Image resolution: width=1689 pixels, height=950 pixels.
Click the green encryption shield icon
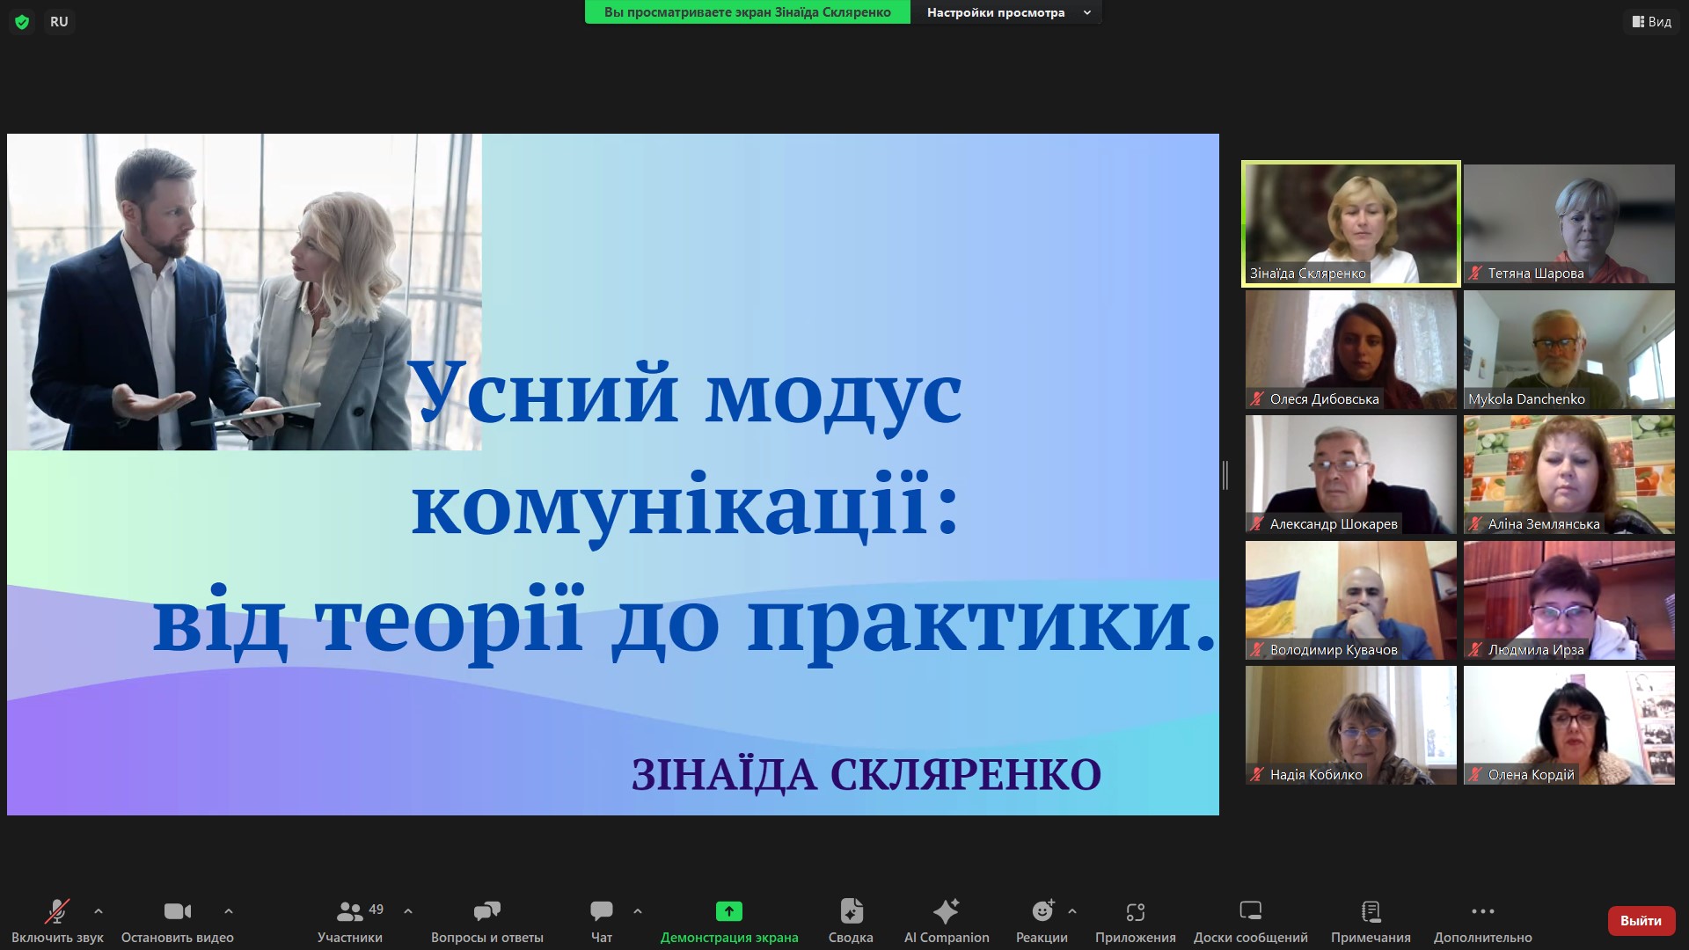tap(22, 22)
